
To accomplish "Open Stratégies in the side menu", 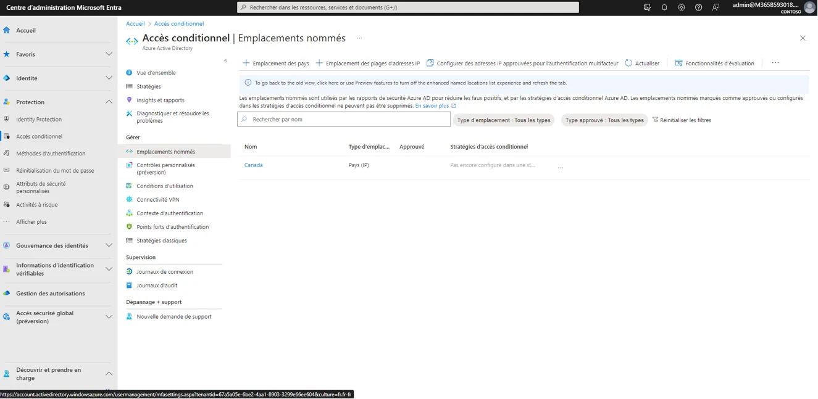I will [149, 86].
